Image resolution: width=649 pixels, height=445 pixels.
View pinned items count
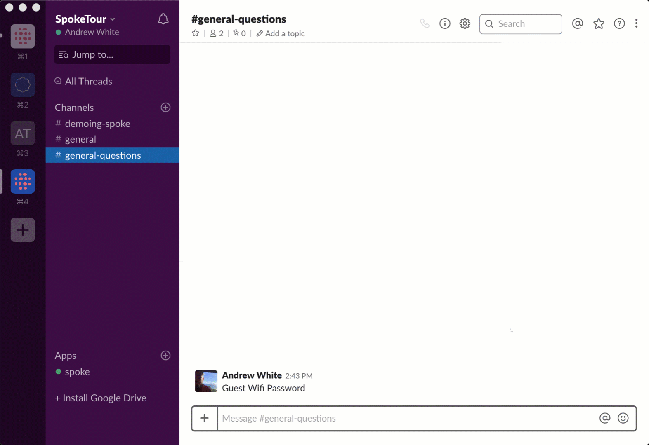click(x=240, y=33)
